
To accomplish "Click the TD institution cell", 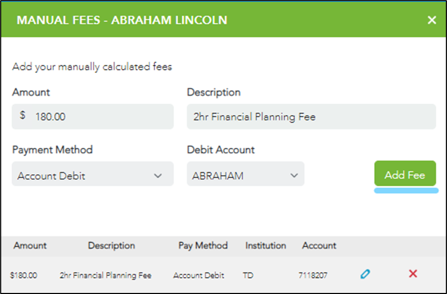I will 248,276.
